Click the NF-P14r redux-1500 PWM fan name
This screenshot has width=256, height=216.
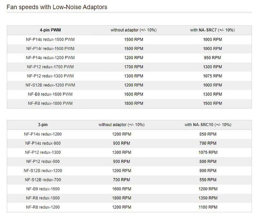pyautogui.click(x=50, y=49)
